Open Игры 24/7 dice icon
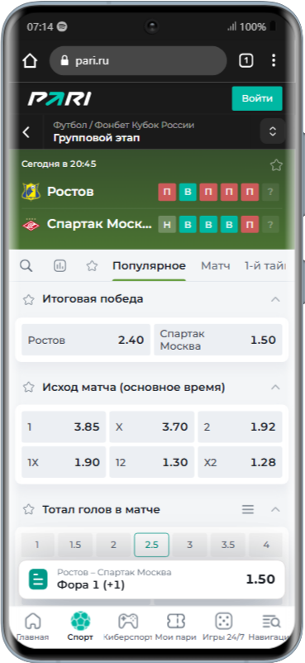 (223, 621)
